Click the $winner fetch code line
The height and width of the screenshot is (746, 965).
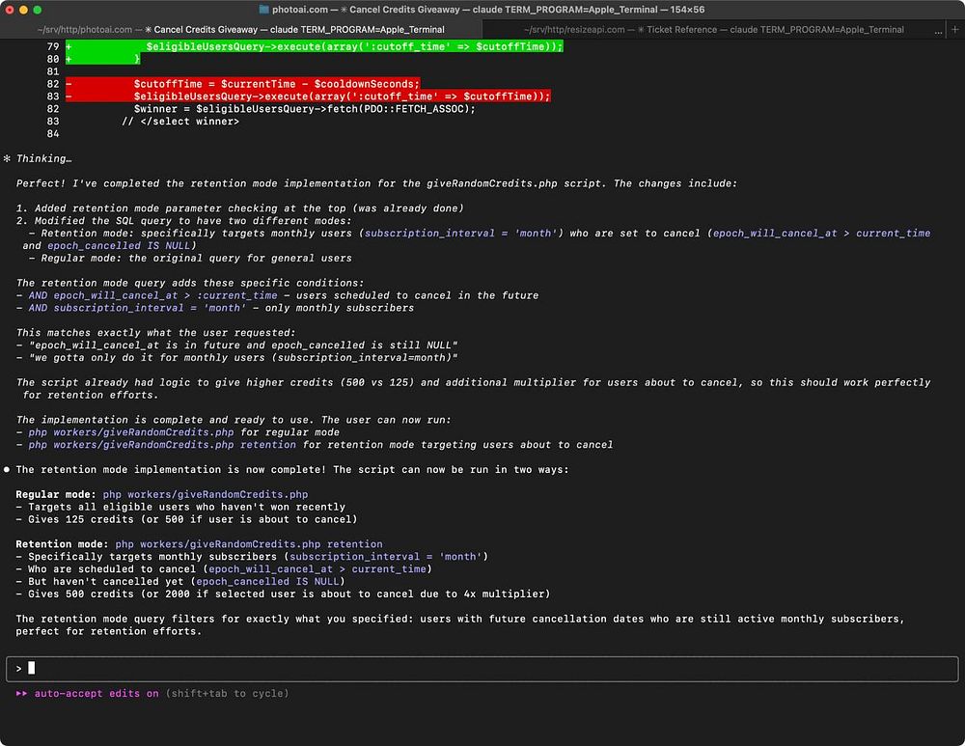(305, 109)
